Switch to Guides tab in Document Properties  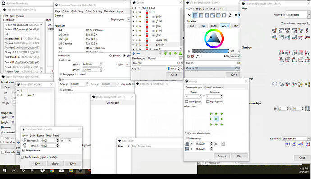click(66, 11)
